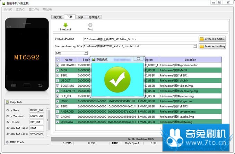The height and width of the screenshot is (154, 235).
Task: Click the High Speed status entry
Action: pos(132,143)
